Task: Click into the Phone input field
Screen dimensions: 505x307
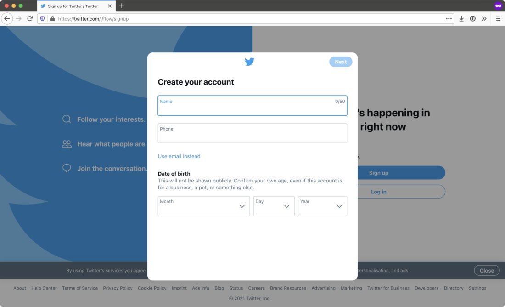Action: [x=252, y=133]
